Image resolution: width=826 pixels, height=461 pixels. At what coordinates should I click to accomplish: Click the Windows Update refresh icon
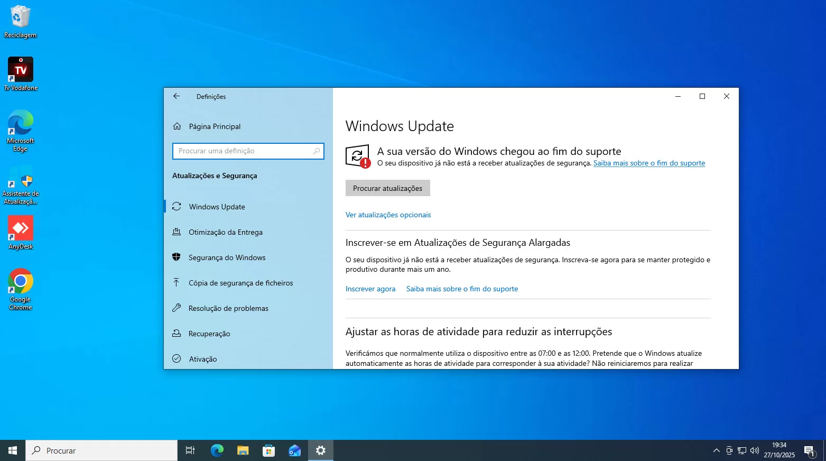pyautogui.click(x=177, y=207)
